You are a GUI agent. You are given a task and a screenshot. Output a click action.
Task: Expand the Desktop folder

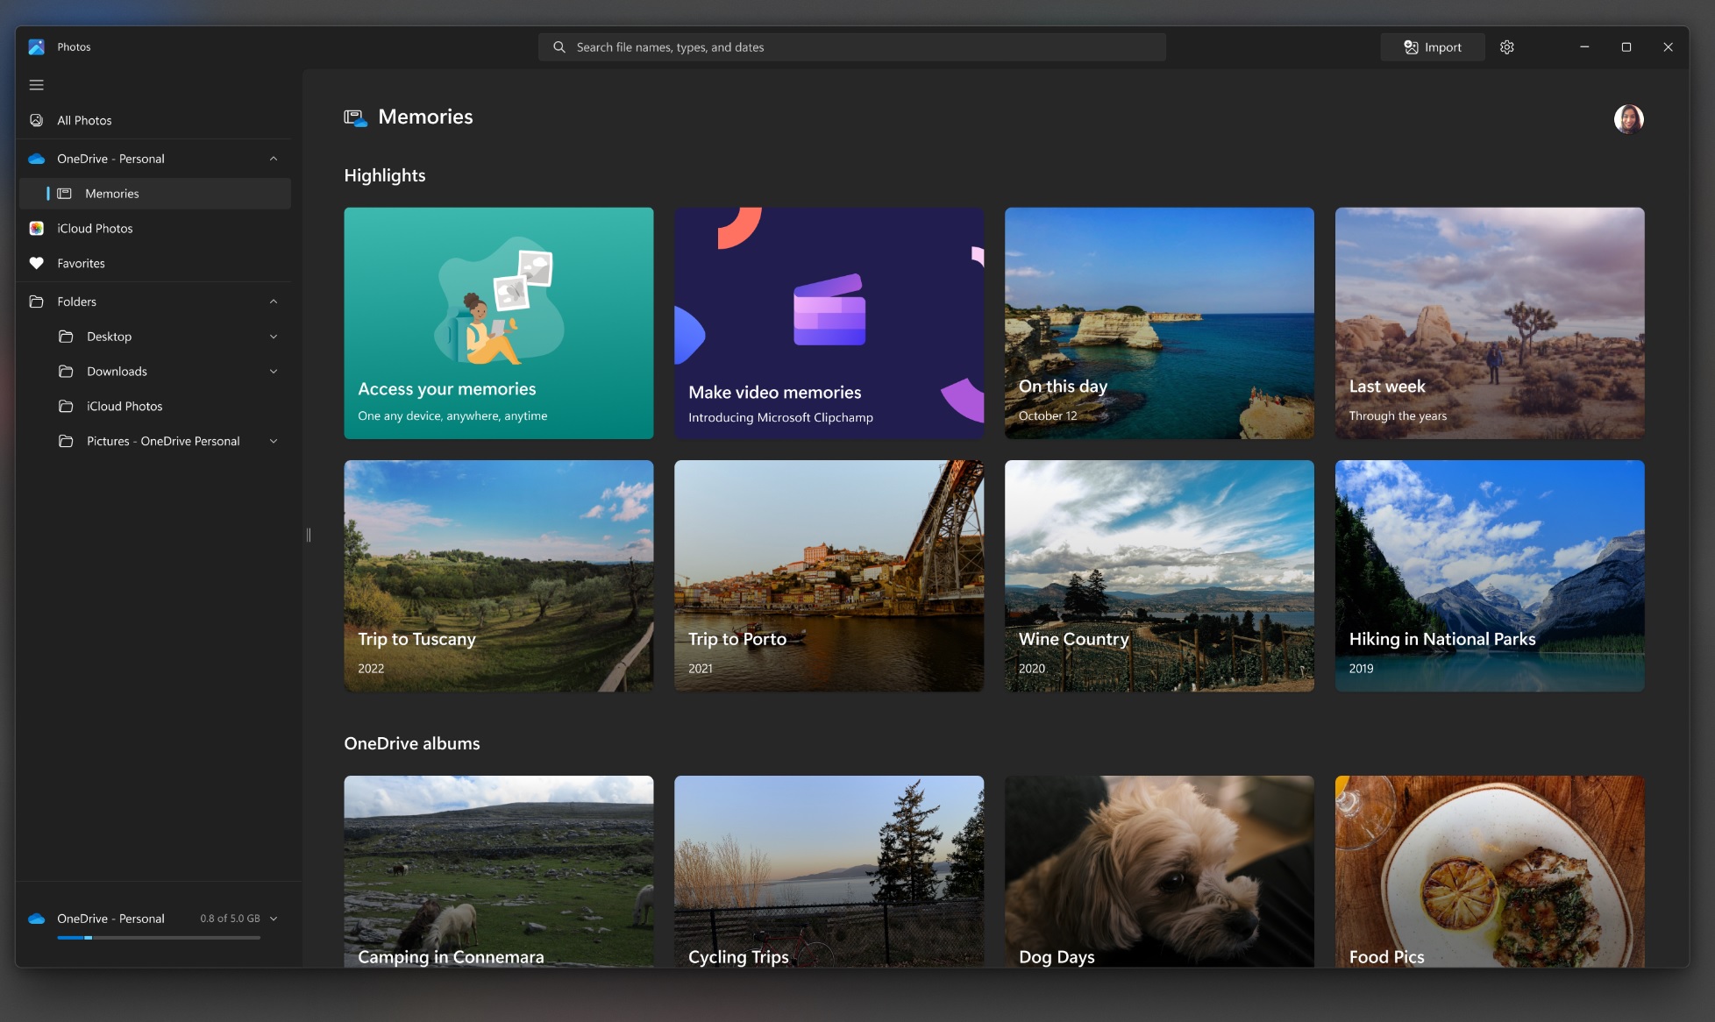click(273, 336)
